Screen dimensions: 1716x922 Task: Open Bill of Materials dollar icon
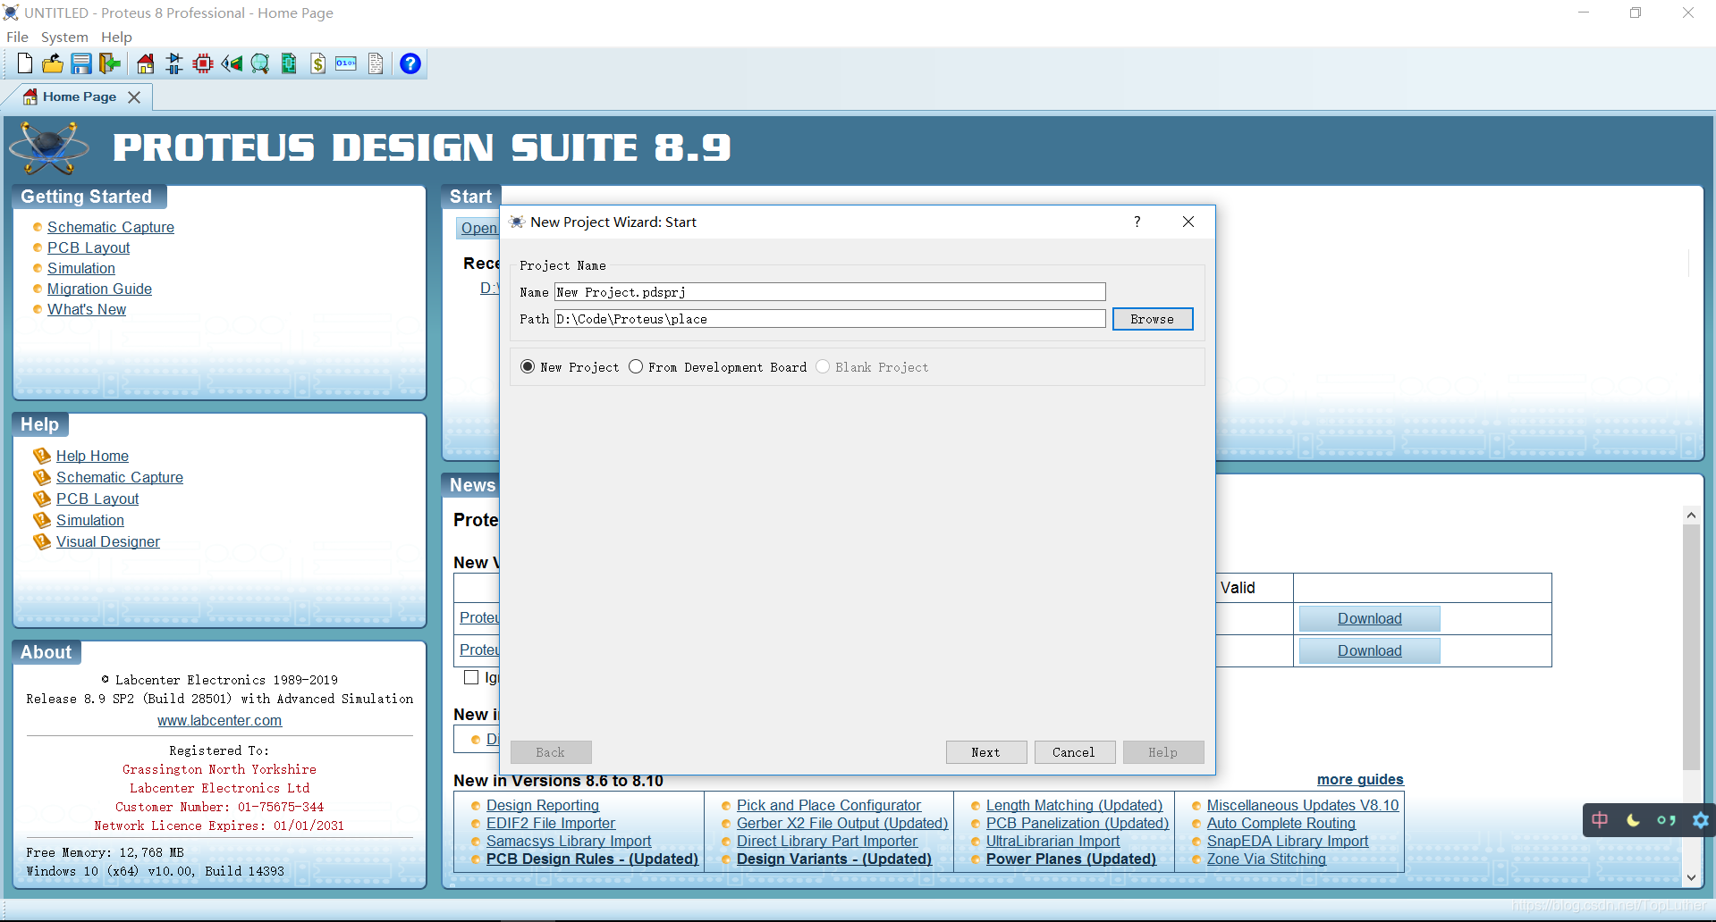[x=317, y=63]
